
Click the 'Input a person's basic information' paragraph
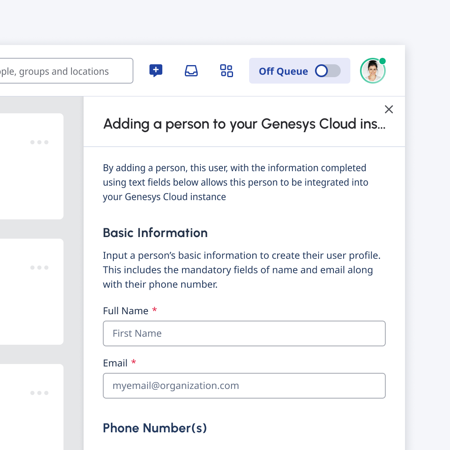point(241,270)
